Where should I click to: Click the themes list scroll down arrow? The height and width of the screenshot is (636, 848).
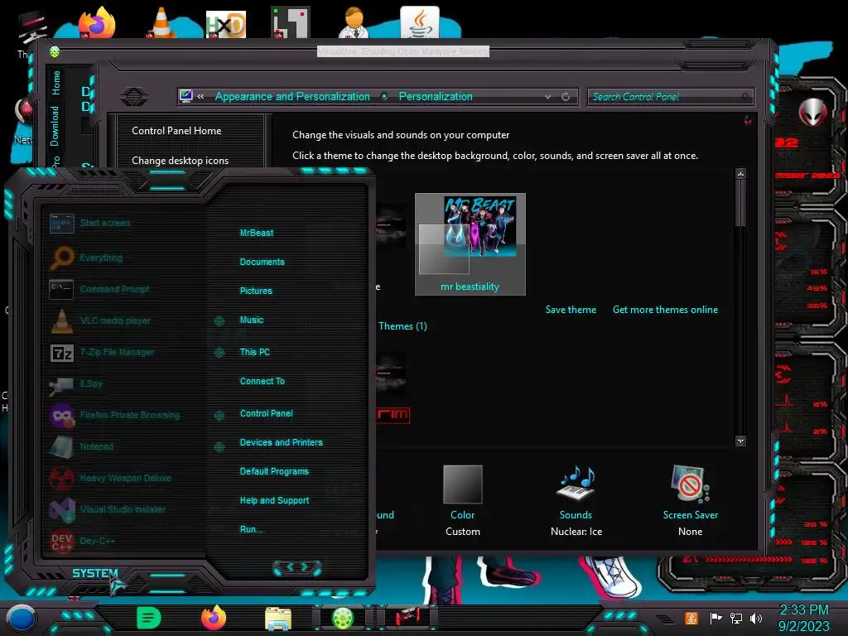[x=740, y=441]
